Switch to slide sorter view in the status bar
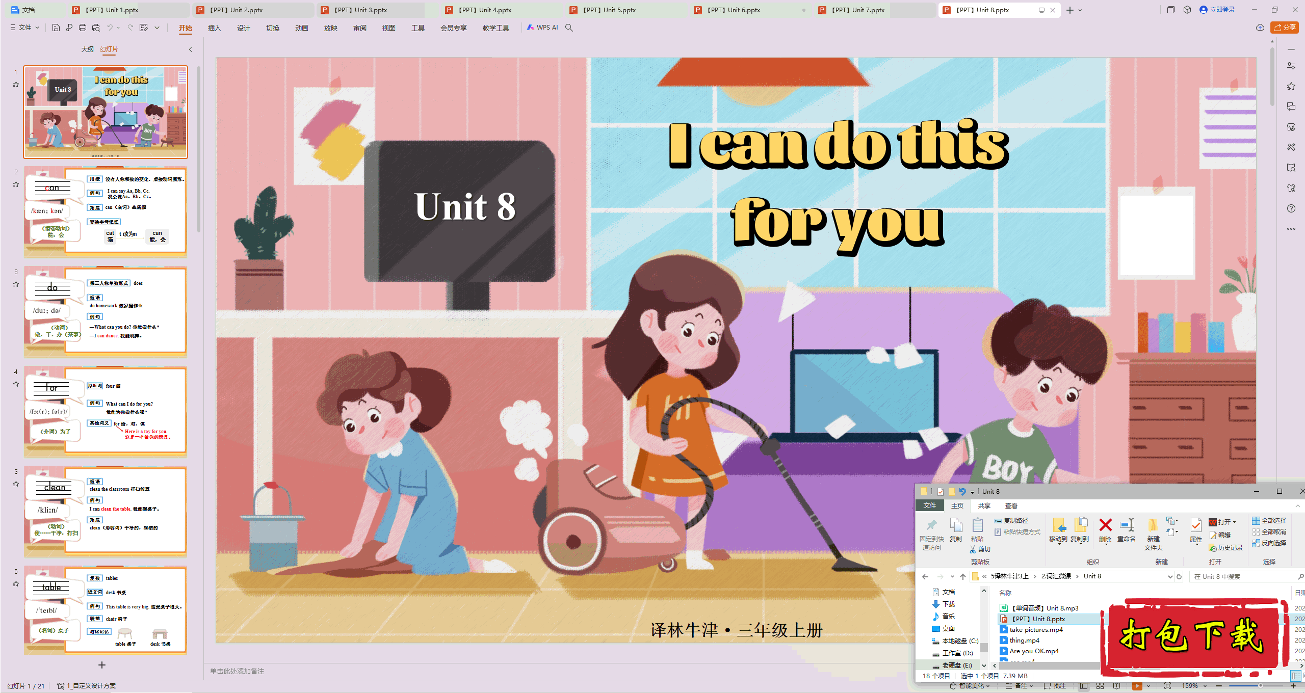 [1100, 686]
